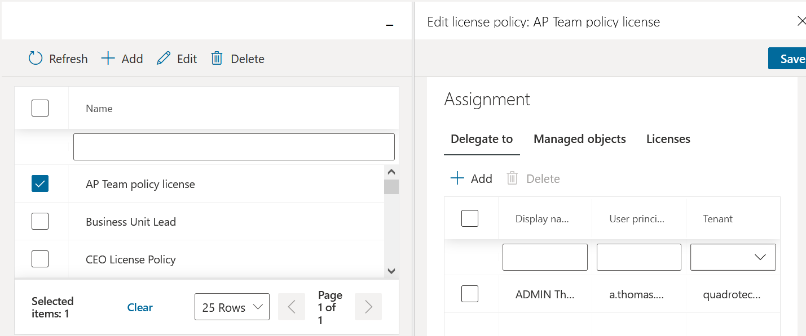
Task: Close the Edit license policy panel
Action: click(x=801, y=21)
